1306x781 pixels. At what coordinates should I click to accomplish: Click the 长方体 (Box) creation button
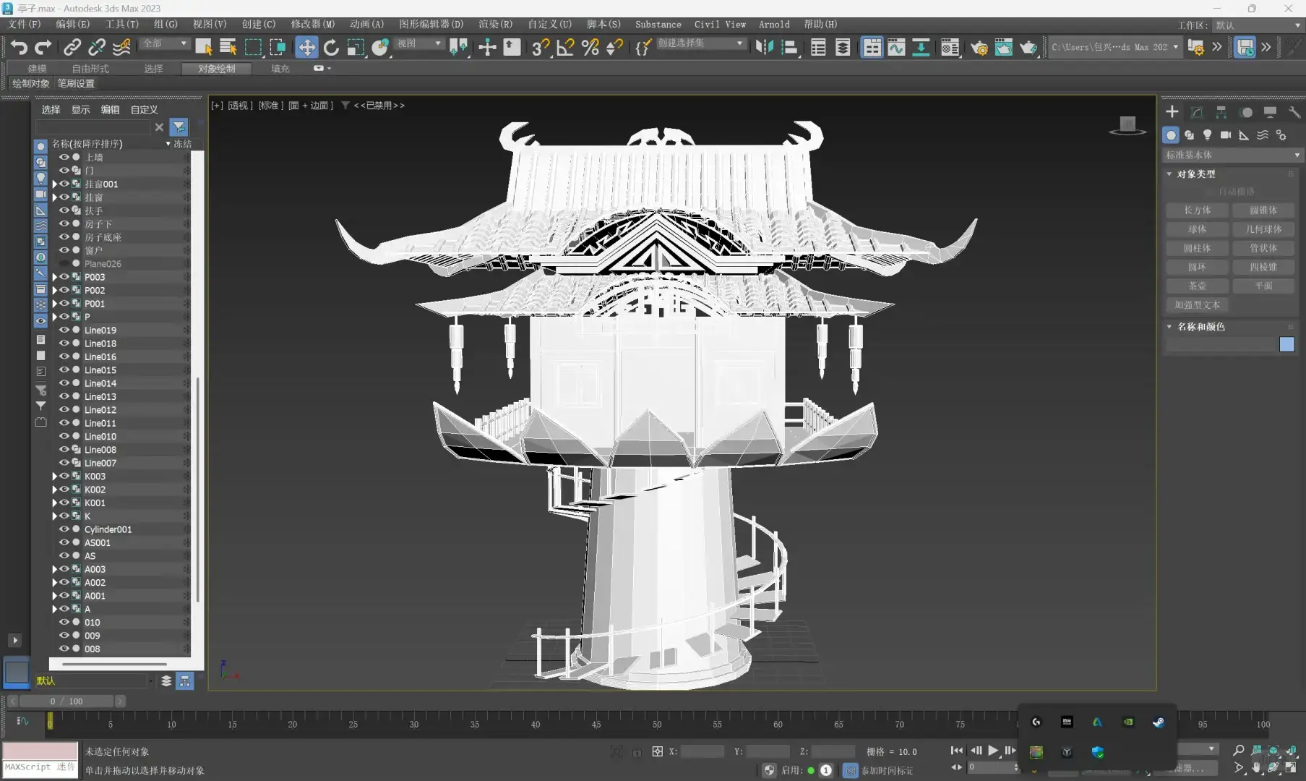pyautogui.click(x=1196, y=210)
